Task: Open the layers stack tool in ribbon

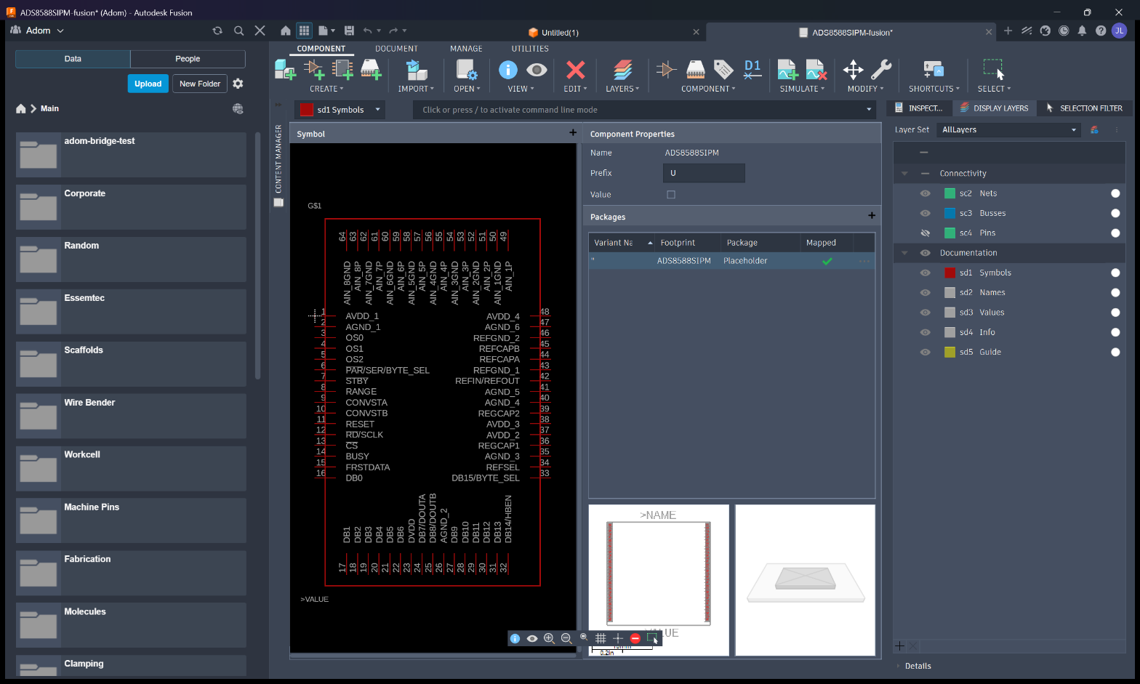Action: pos(622,70)
